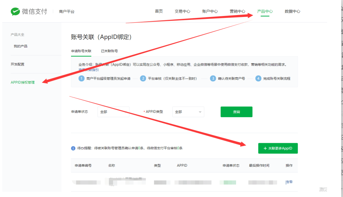Select the 产品中心 navigation item
This screenshot has width=343, height=197.
tap(265, 11)
